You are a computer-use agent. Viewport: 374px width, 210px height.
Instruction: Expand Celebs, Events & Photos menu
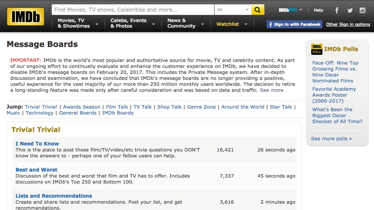point(133,23)
